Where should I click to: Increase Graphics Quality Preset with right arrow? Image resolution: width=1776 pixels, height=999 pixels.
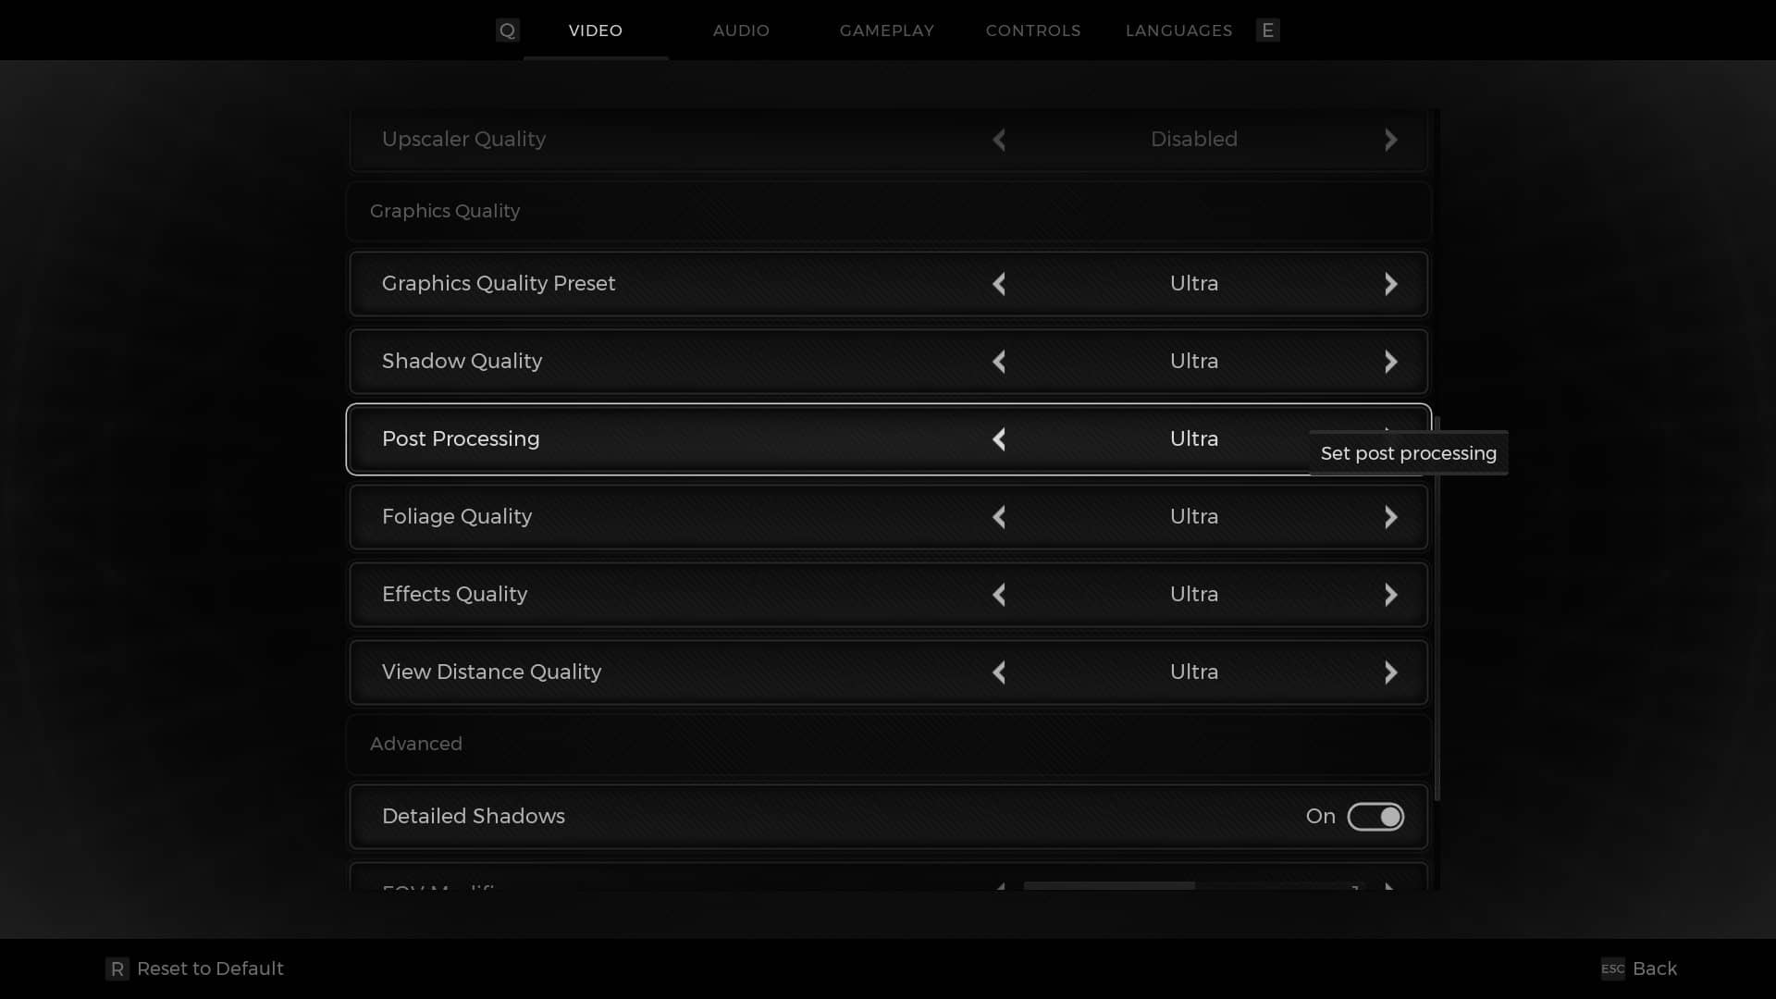coord(1390,284)
